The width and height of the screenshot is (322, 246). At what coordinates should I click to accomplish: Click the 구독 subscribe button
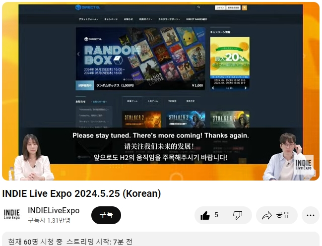[106, 215]
